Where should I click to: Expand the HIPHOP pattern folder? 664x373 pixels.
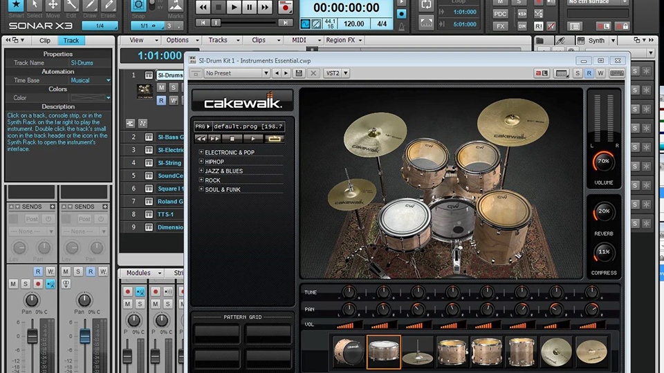click(201, 161)
